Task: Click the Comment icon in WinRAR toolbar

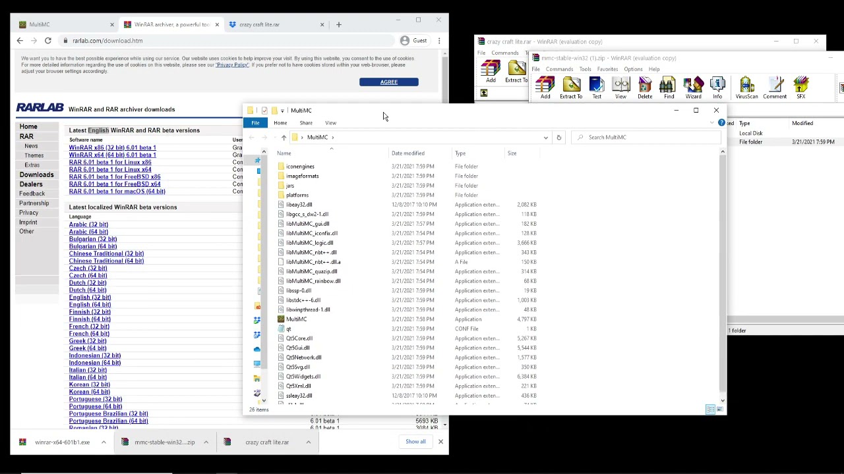Action: coord(775,88)
